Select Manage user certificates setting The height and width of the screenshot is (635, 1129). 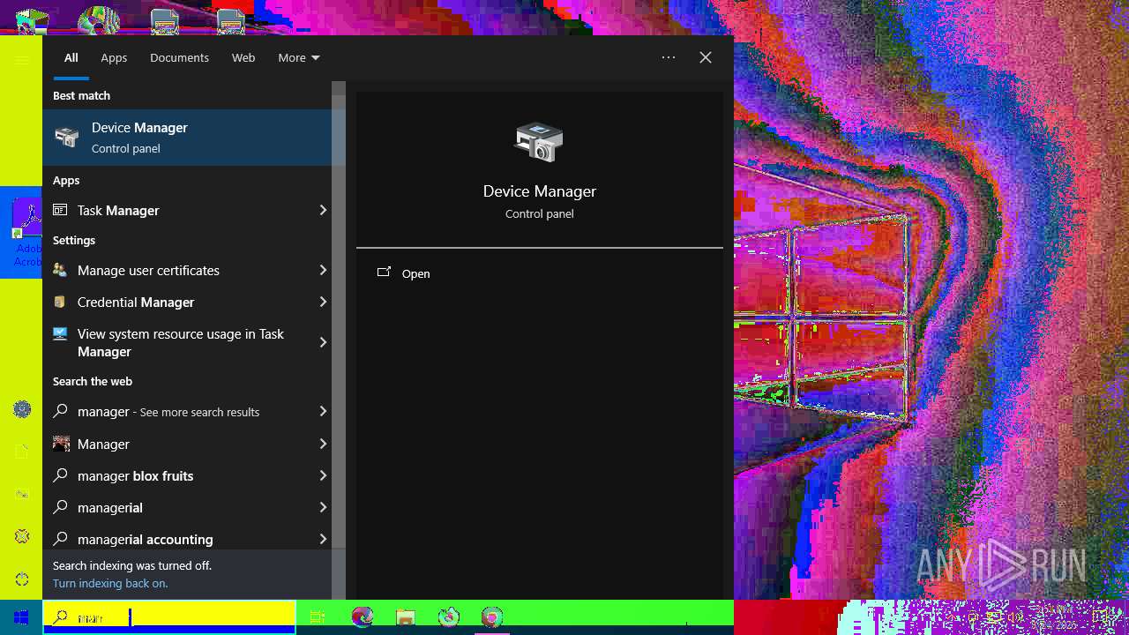(x=187, y=270)
